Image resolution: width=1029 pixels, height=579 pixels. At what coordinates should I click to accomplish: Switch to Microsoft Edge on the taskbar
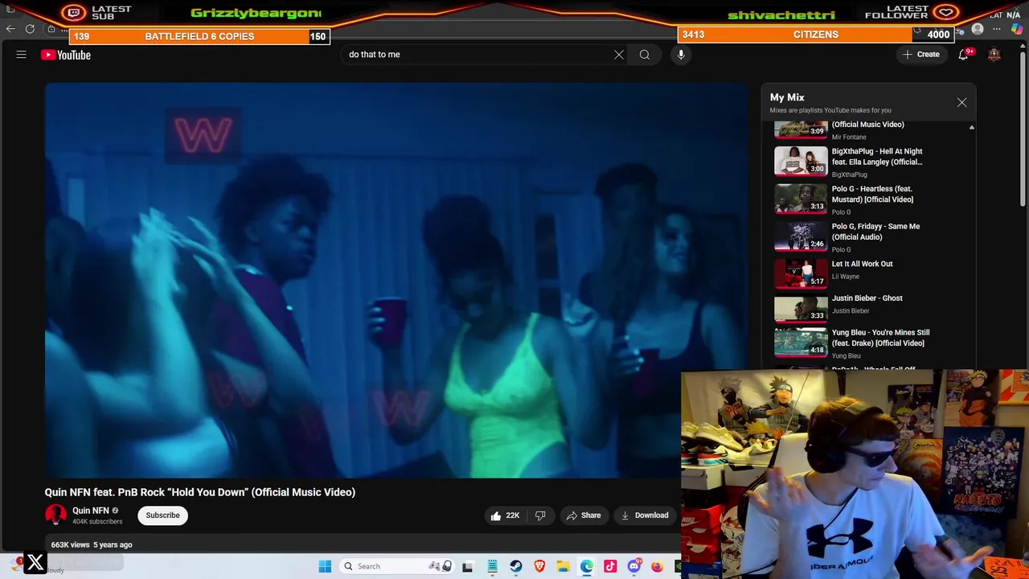587,566
